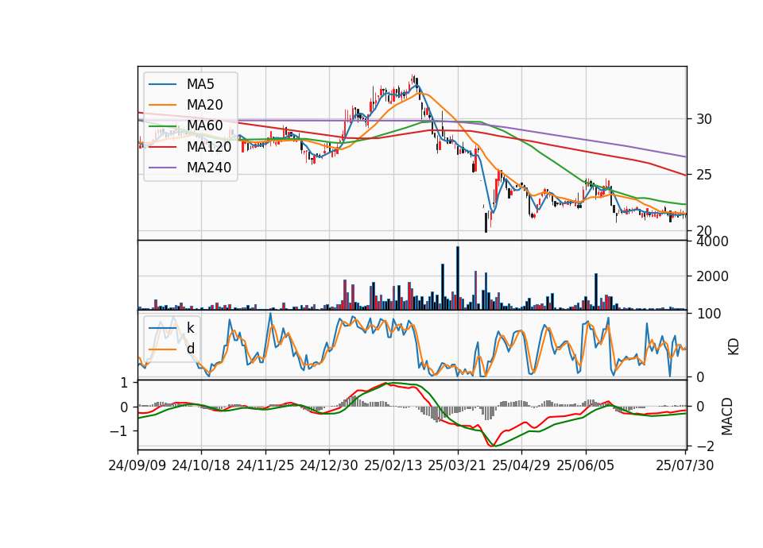Viewport: 763px width, 548px height.
Task: Click the price axis value 25
Action: tap(703, 175)
